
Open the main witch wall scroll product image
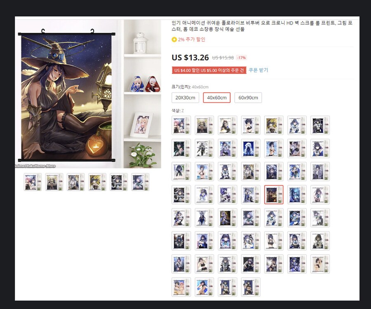(88, 94)
